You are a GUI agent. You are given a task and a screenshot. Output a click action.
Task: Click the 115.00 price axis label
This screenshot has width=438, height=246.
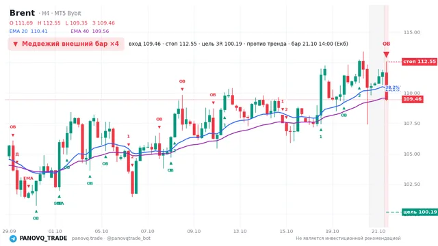point(412,32)
